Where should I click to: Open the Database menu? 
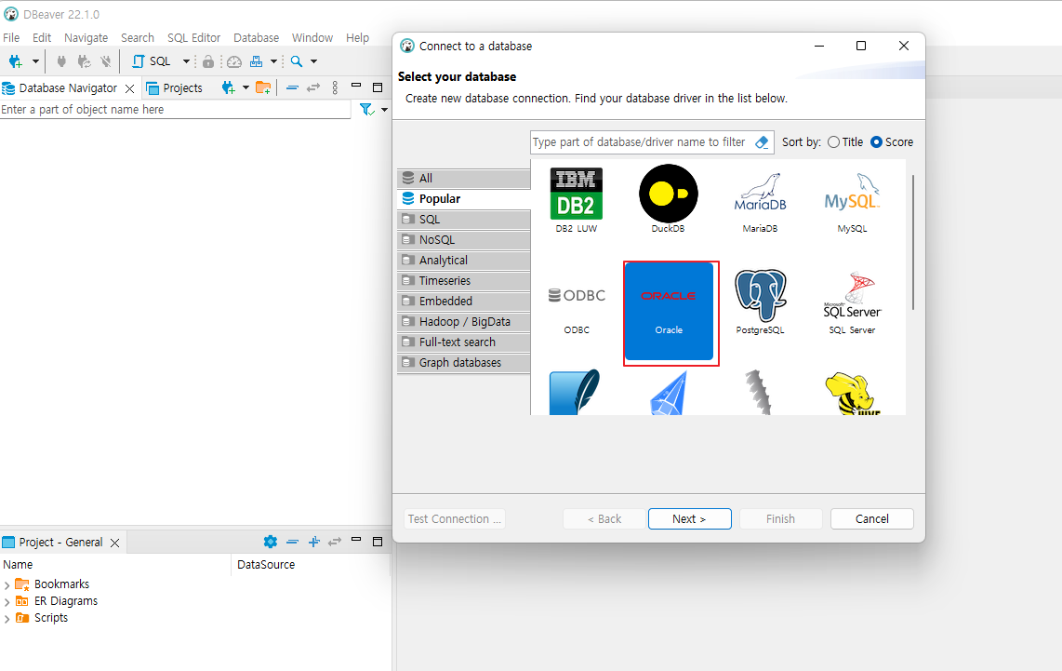(256, 38)
